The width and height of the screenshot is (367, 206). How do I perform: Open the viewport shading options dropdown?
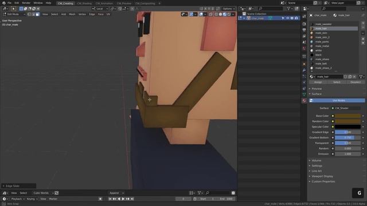click(x=233, y=14)
